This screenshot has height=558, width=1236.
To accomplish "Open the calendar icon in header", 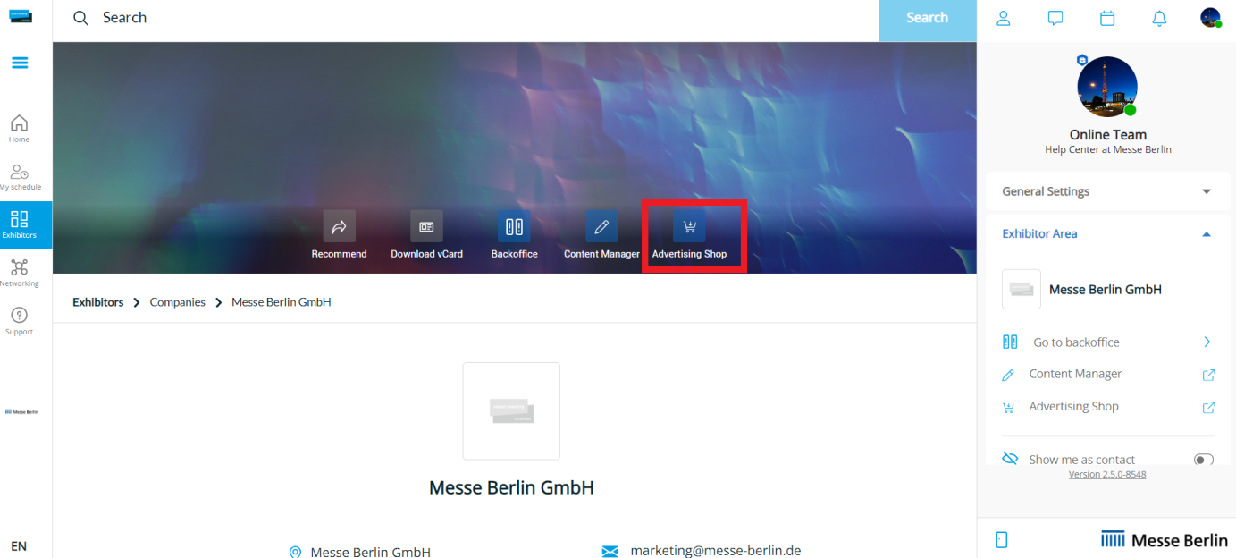I will pos(1107,18).
